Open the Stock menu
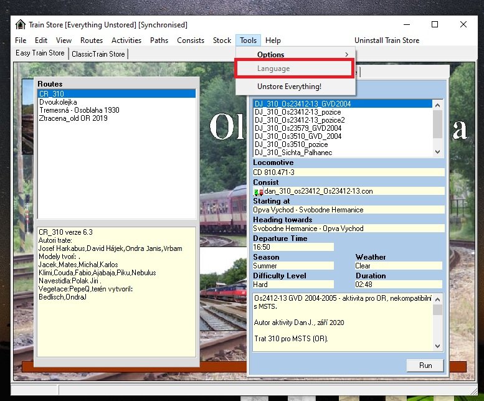Image resolution: width=484 pixels, height=401 pixels. pos(222,40)
